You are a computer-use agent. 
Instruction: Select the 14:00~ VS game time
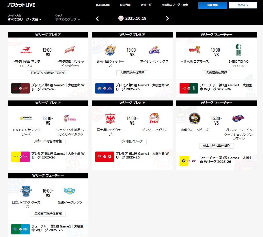tap(132, 121)
